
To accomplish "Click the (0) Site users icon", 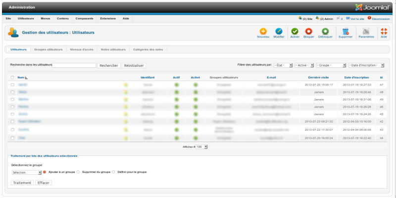I will coord(300,18).
